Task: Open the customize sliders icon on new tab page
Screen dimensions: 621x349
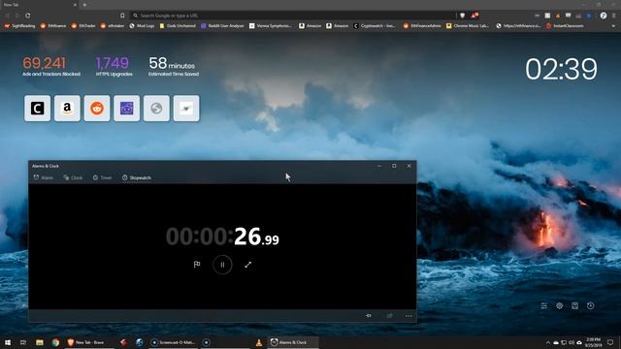Action: click(543, 305)
